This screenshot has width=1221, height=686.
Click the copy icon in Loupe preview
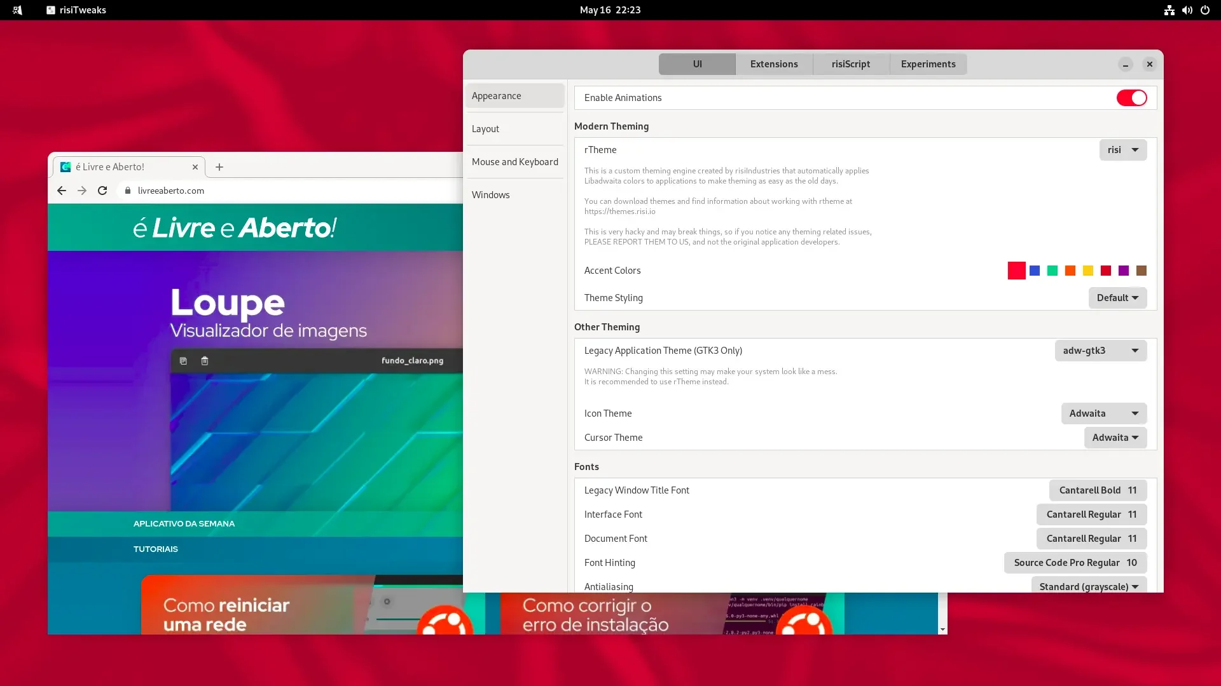click(x=183, y=361)
